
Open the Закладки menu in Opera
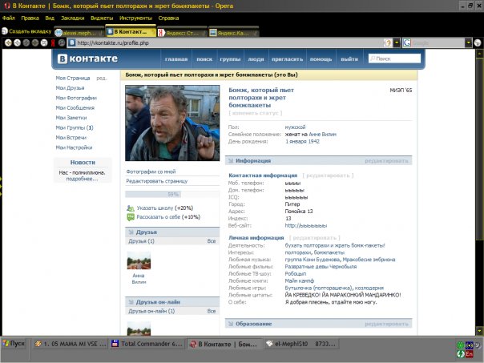[x=73, y=17]
